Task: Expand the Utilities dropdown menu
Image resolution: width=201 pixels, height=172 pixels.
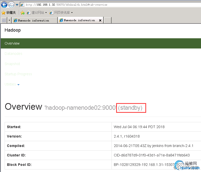Action: coord(12,84)
